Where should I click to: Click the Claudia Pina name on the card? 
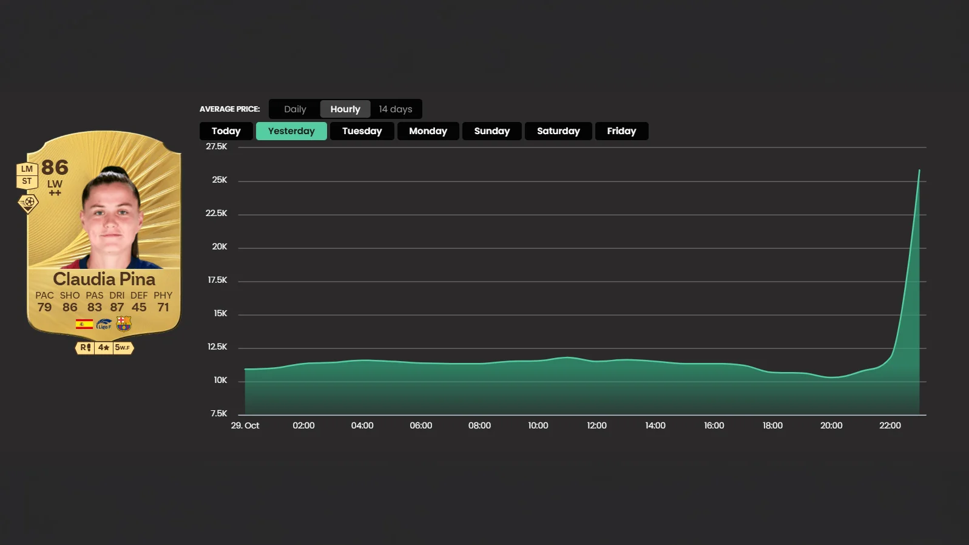(104, 279)
